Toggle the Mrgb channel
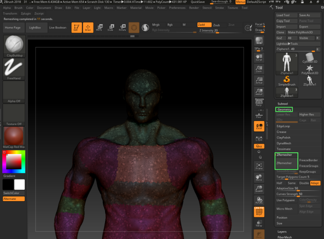324x239 pixels. (x=158, y=25)
